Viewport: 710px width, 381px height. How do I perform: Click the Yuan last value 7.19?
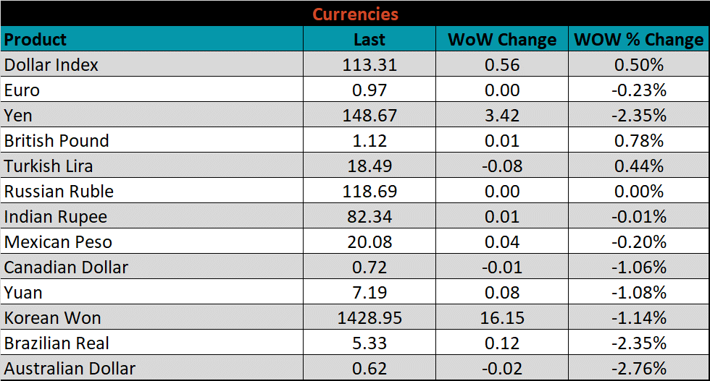point(369,293)
